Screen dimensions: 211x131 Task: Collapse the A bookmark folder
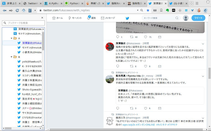pos(12,38)
